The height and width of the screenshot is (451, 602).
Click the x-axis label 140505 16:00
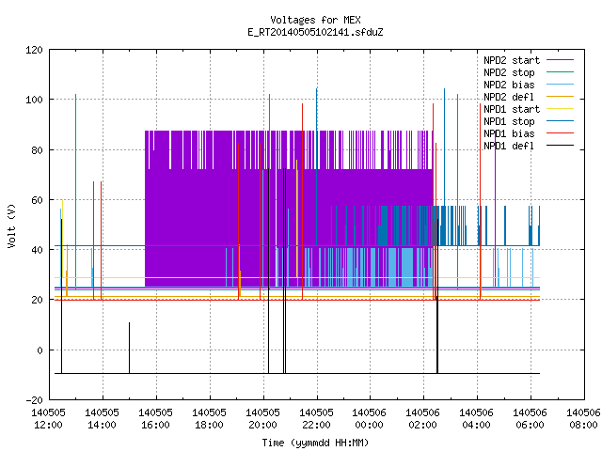155,419
